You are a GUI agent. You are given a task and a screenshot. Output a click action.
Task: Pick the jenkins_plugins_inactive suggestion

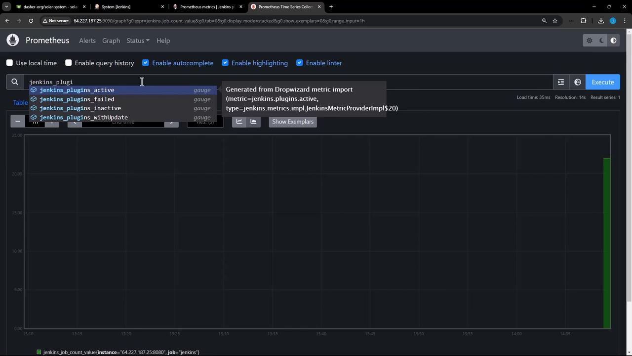pos(122,108)
